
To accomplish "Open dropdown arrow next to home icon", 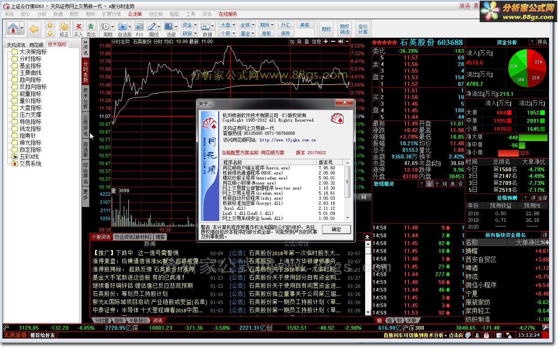I will click(22, 28).
